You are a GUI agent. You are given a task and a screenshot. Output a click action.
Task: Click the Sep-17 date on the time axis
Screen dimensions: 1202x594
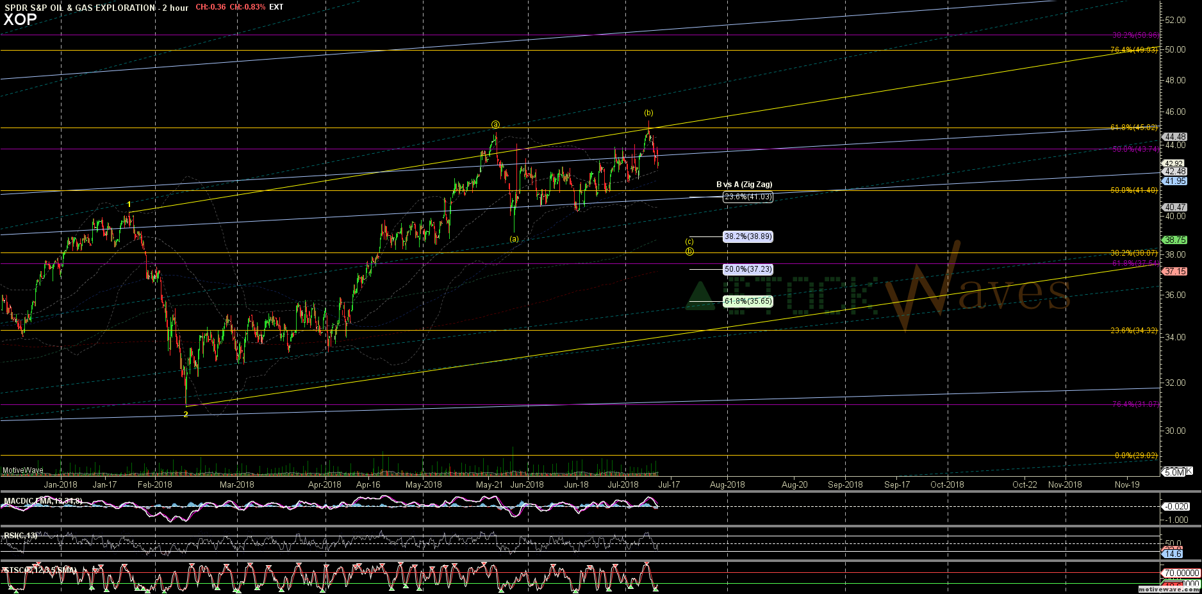pos(897,484)
